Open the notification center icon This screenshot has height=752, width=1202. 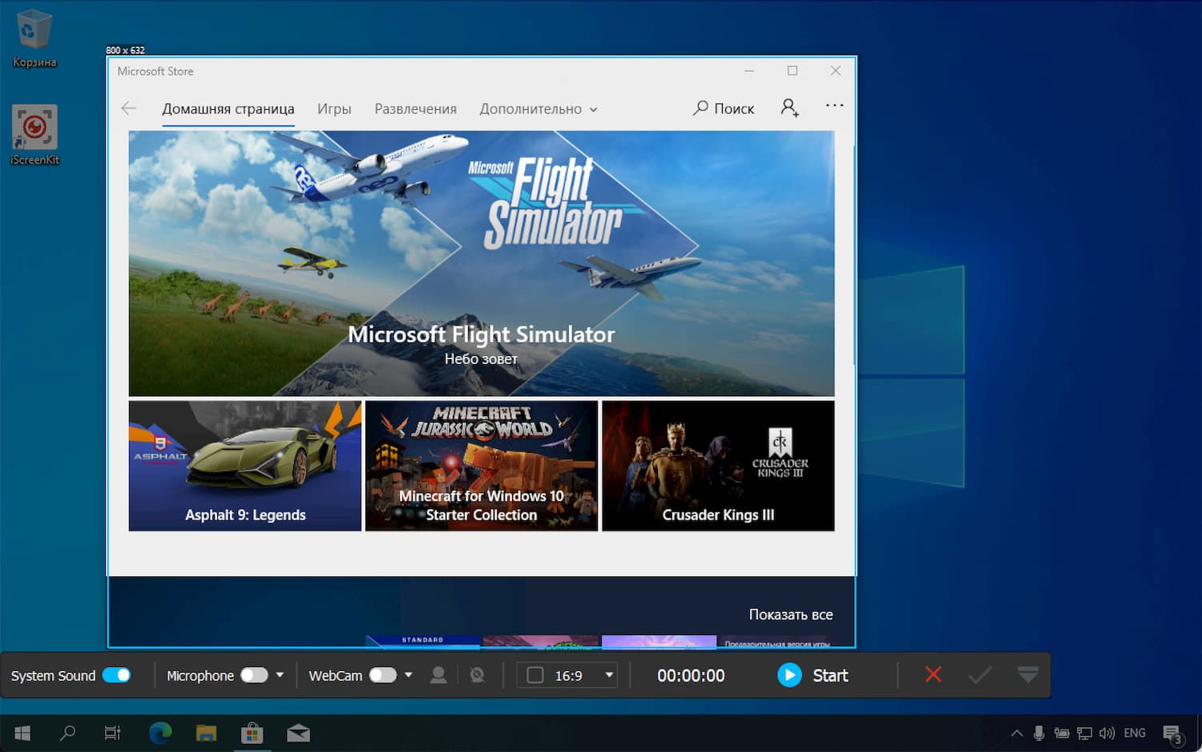pyautogui.click(x=1173, y=734)
